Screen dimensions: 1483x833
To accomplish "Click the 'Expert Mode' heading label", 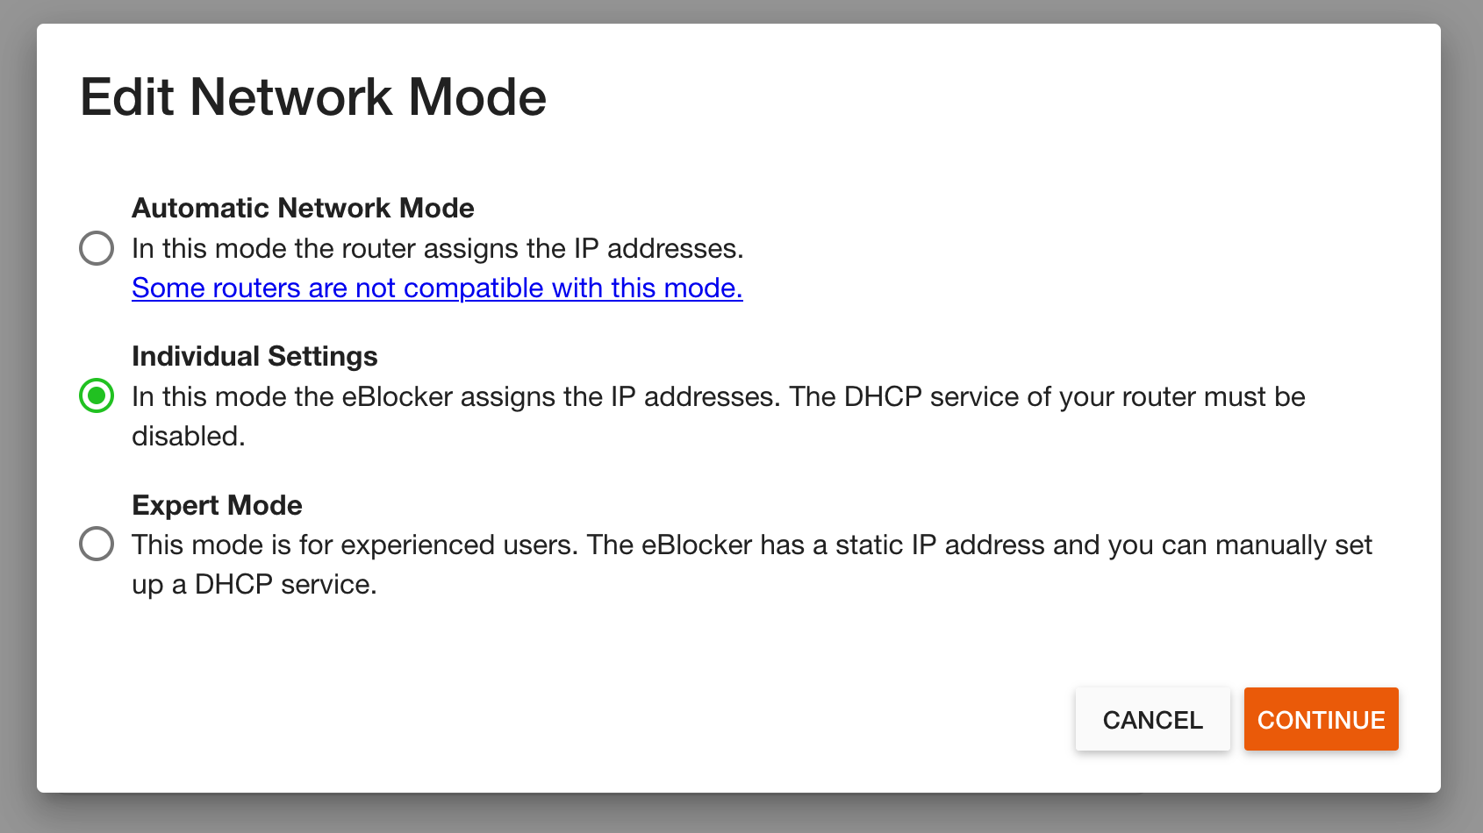I will tap(217, 506).
